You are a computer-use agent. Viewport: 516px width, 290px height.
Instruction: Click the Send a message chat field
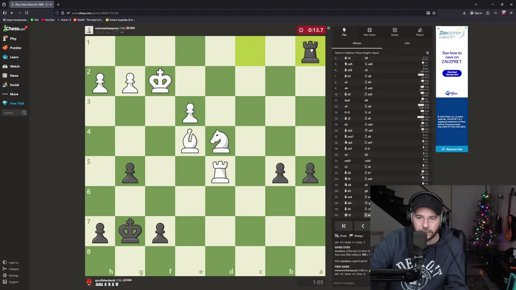351,283
